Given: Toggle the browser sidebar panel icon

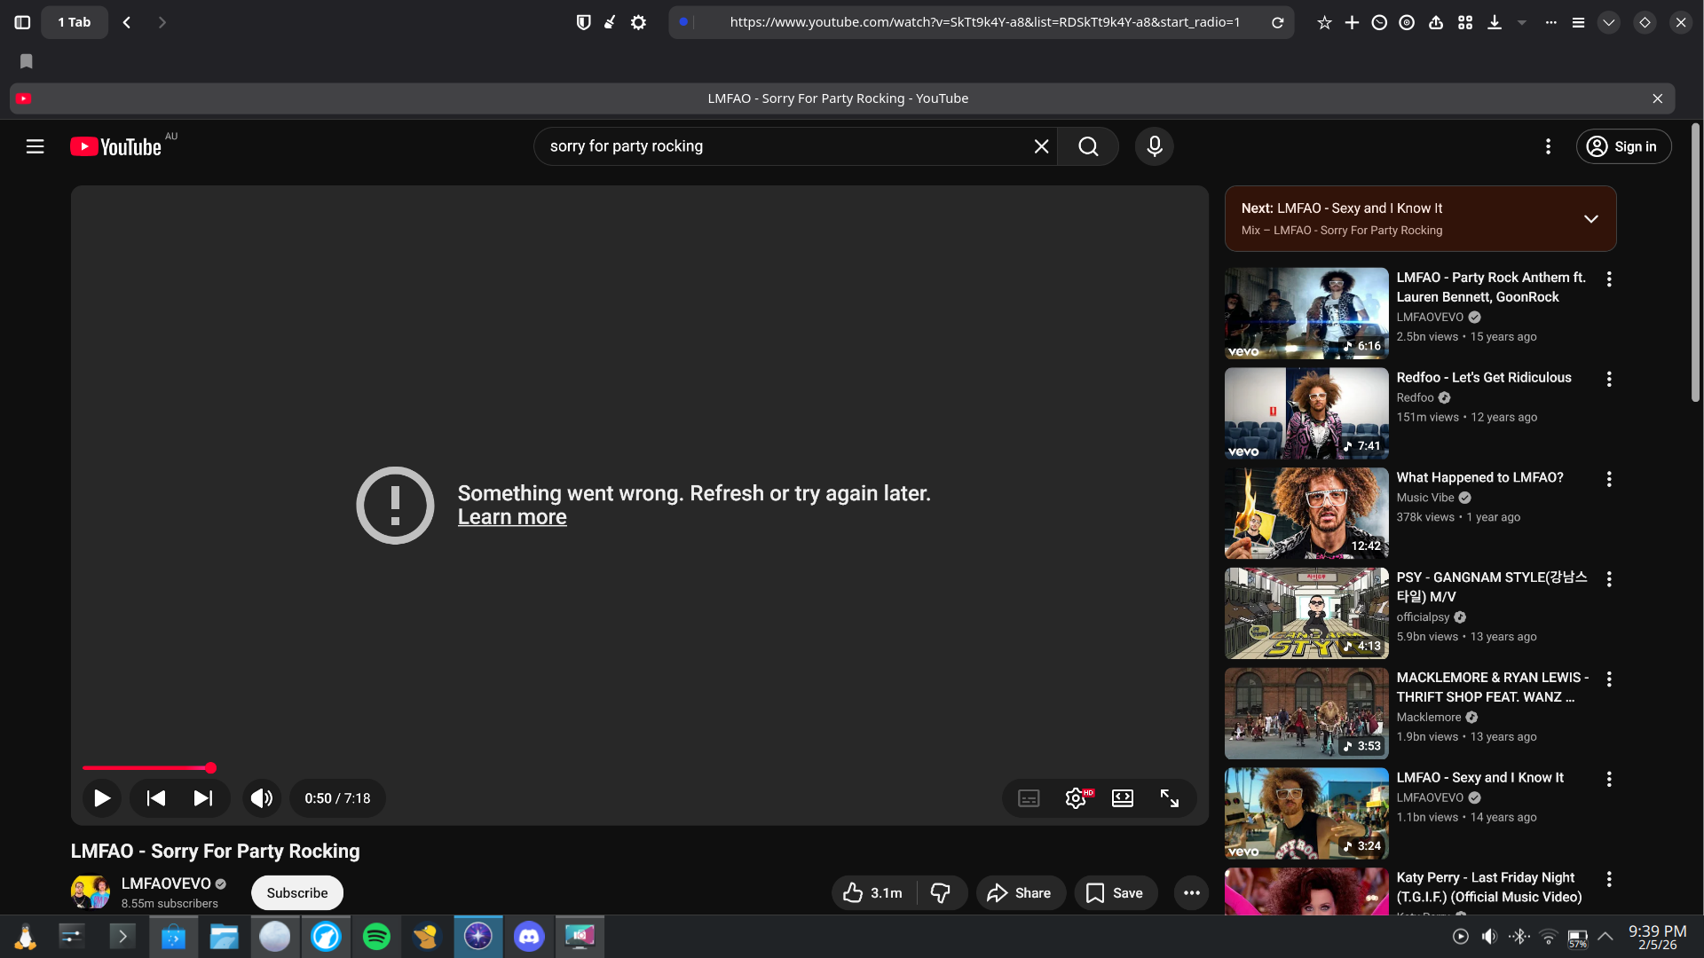Looking at the screenshot, I should 23,22.
